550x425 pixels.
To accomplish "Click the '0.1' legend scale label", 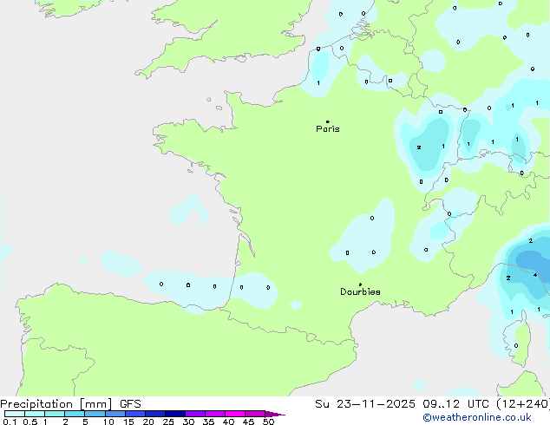I will tap(10, 422).
